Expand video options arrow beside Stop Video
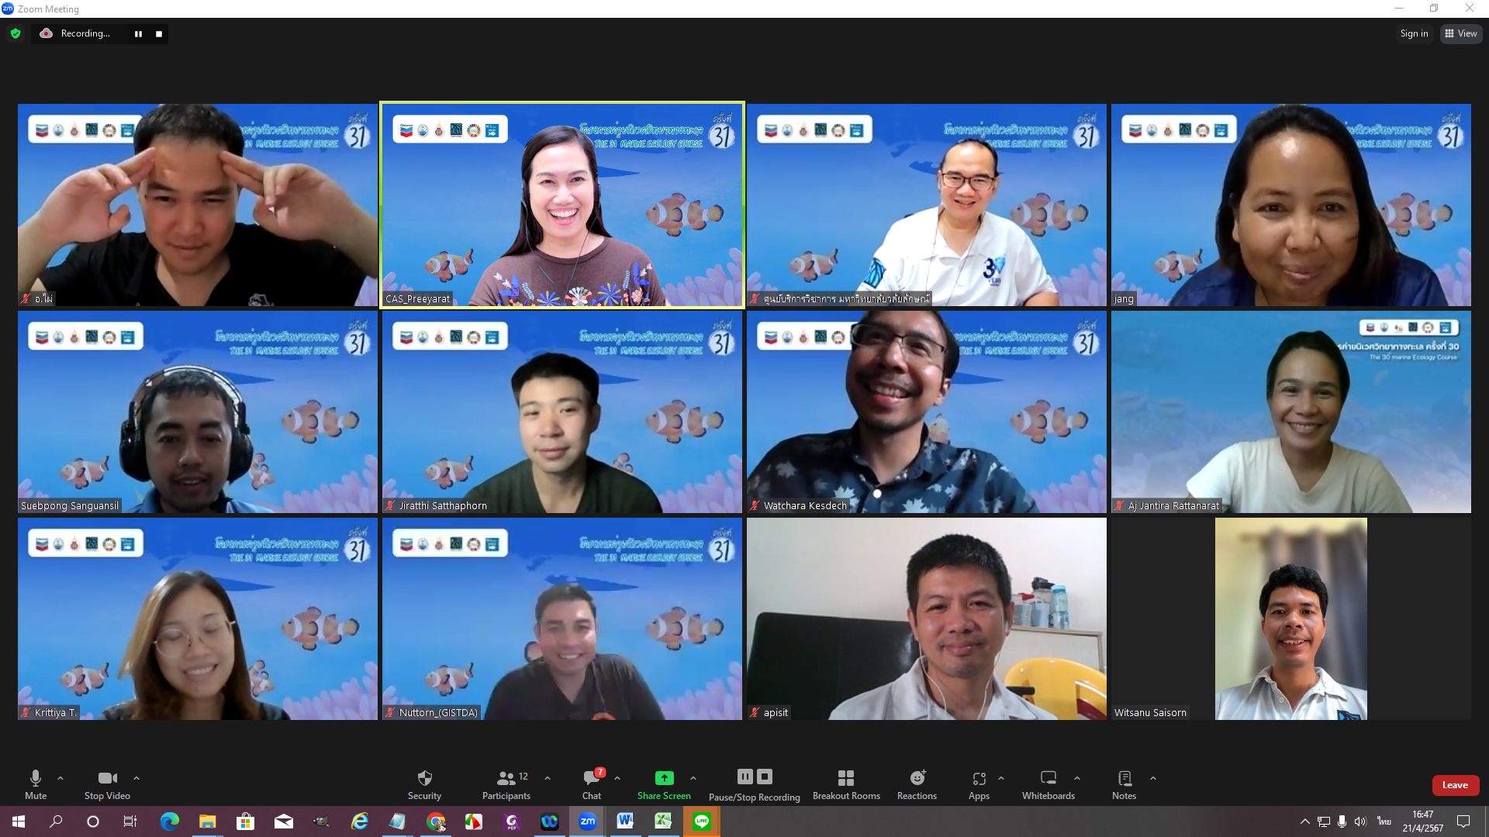The image size is (1489, 837). point(136,778)
